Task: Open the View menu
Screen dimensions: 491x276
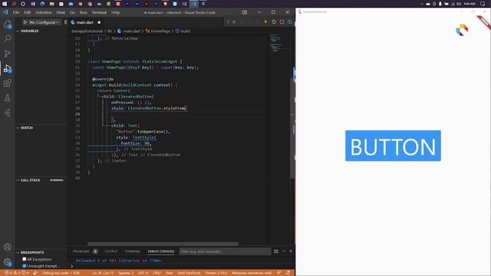Action: [x=61, y=12]
